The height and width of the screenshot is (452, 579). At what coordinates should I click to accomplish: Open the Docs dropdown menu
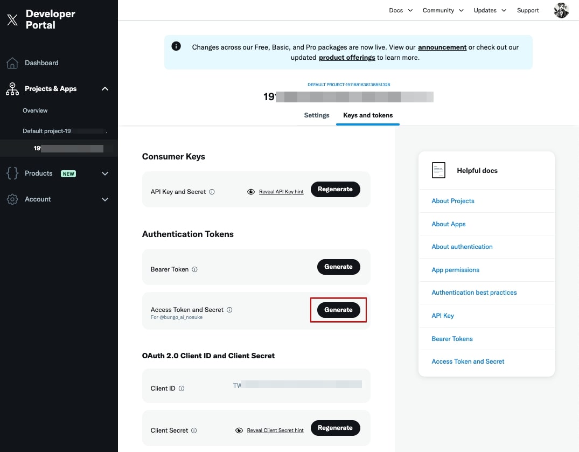coord(401,10)
